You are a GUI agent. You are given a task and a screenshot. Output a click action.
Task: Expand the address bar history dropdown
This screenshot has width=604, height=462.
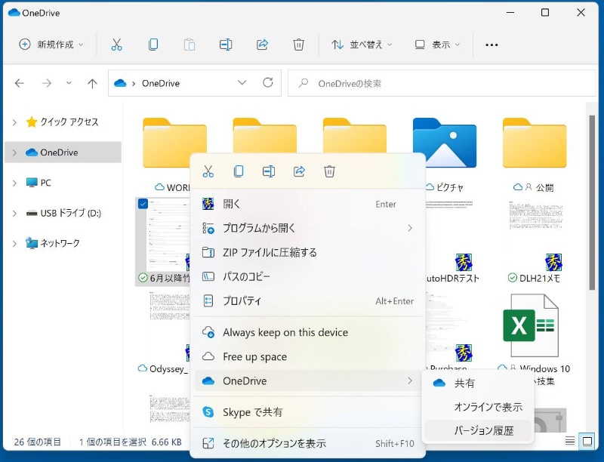click(242, 83)
